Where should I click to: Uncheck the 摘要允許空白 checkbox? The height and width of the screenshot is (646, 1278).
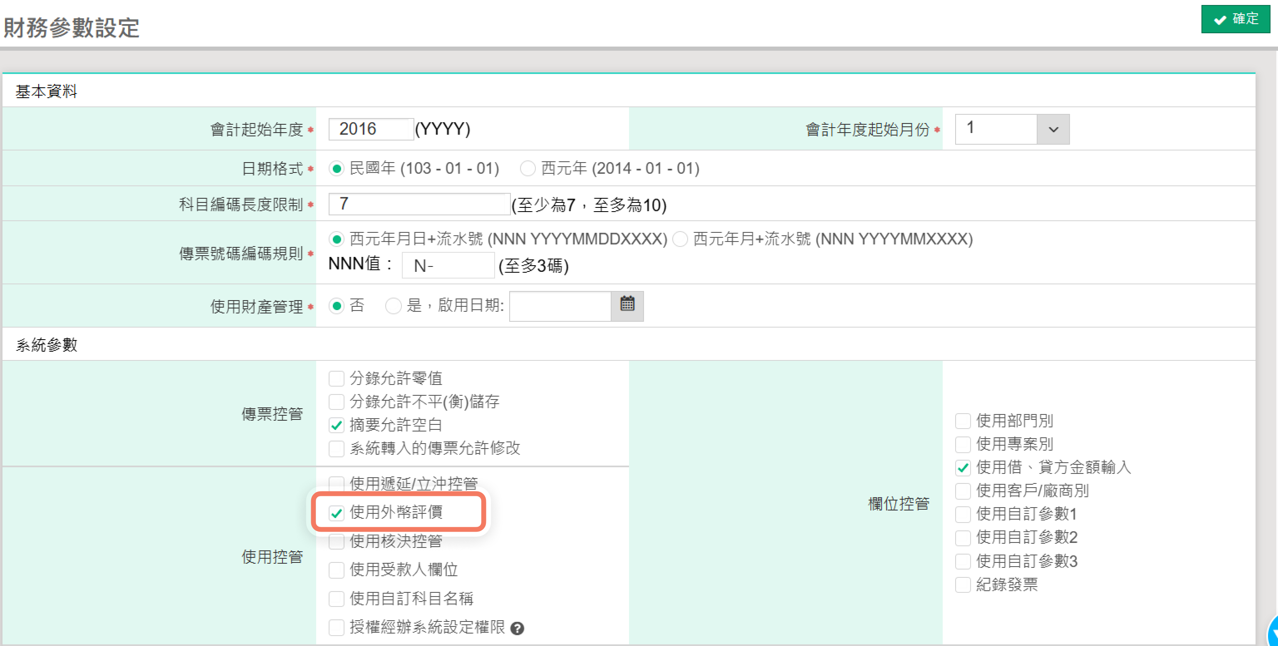[x=337, y=425]
